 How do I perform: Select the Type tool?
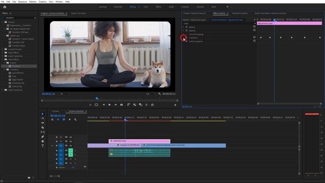(x=43, y=146)
